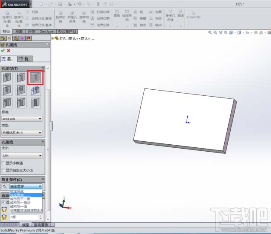
Task: Select the counterbore hole type icon
Action: [x=7, y=77]
